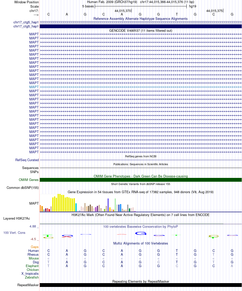The height and width of the screenshot is (291, 242).
Task: Open 'Repeating Elements by RepeatMasker' track title
Action: click(141, 282)
